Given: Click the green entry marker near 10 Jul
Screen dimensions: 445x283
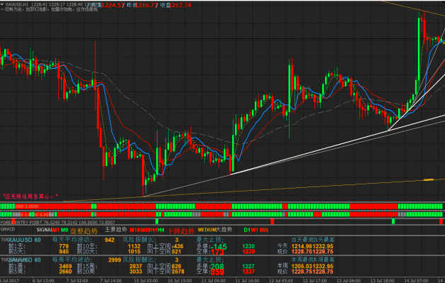Looking at the screenshot, I should tap(157, 221).
